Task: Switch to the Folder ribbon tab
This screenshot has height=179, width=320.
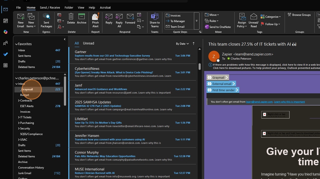Action: point(69,7)
